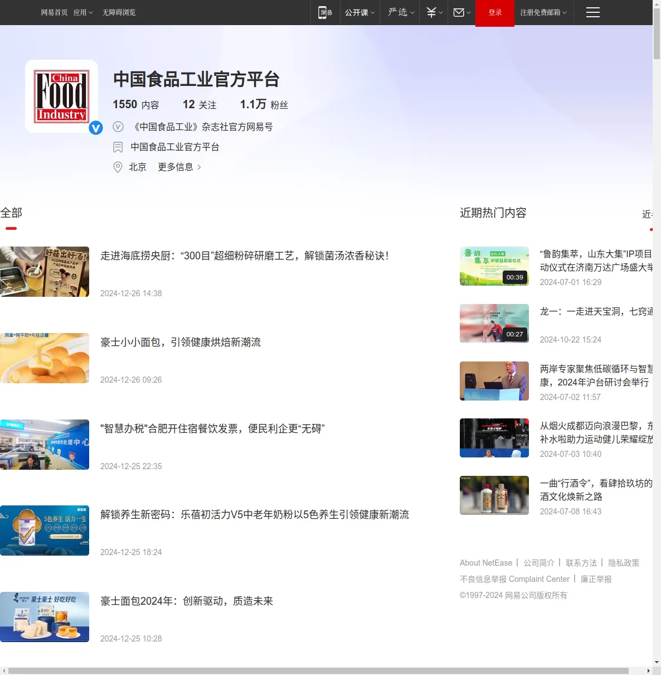Click the sheep-symbol icon in top bar
The height and width of the screenshot is (675, 661).
click(431, 12)
